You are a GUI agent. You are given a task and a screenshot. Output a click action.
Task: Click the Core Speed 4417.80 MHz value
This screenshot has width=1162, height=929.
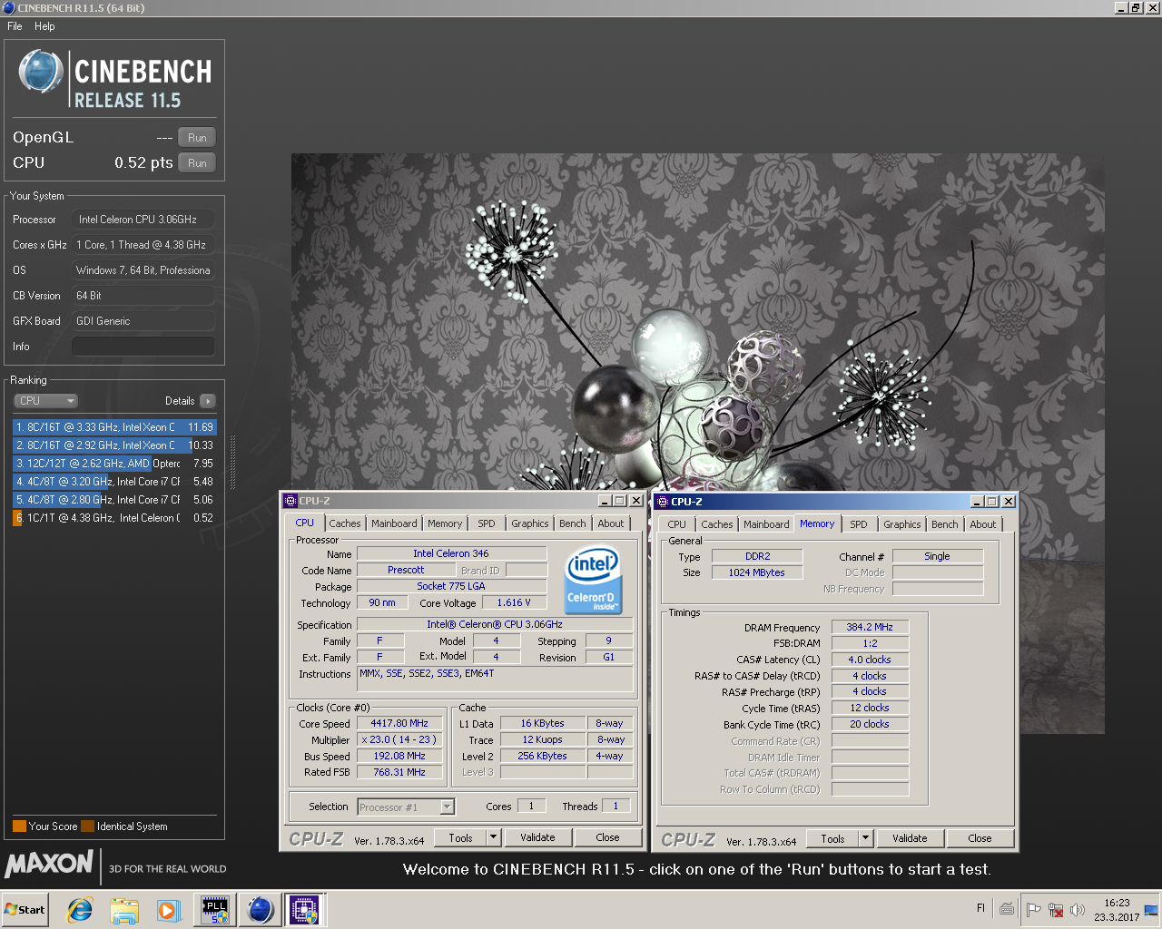[399, 724]
